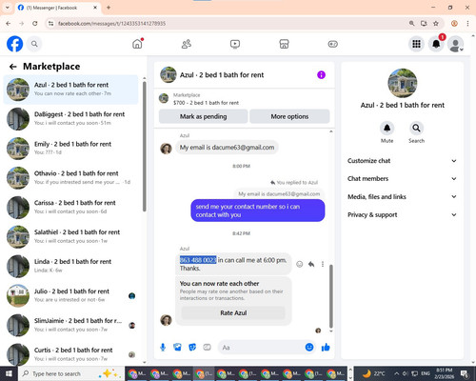The image size is (476, 381).
Task: Send a voice clip with microphone
Action: point(163,348)
